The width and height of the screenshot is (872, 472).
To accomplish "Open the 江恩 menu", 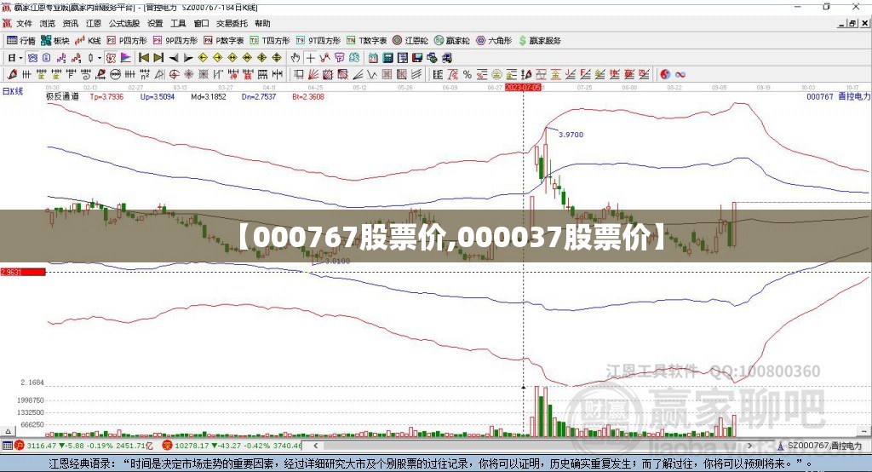I will point(94,23).
